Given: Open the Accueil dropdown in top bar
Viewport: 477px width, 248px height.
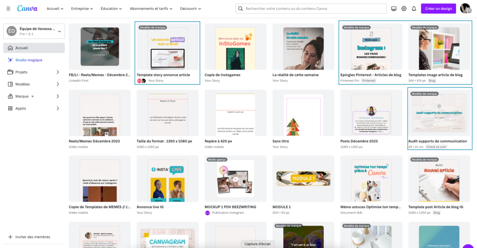Looking at the screenshot, I should (55, 8).
